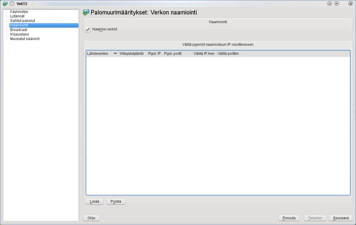Sort table by Yhteyskäytäntö column header

point(131,53)
